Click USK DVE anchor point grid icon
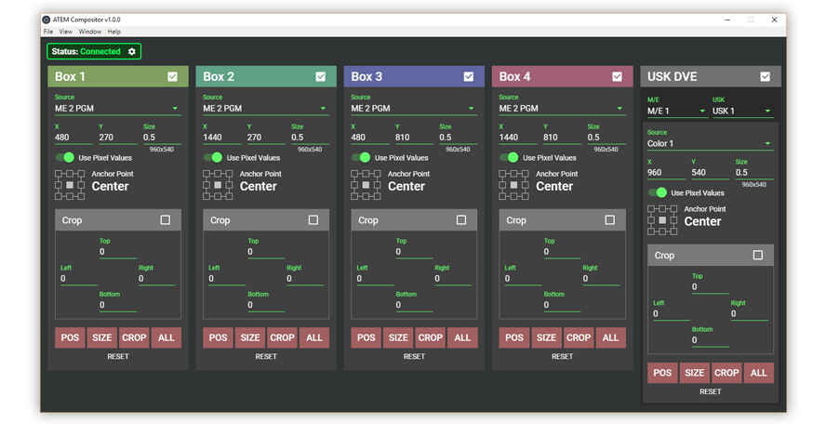The image size is (826, 436). click(662, 220)
